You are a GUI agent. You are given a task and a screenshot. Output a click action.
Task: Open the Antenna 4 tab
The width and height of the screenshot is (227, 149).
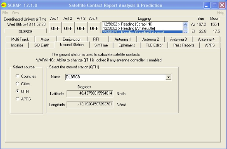pos(206,39)
